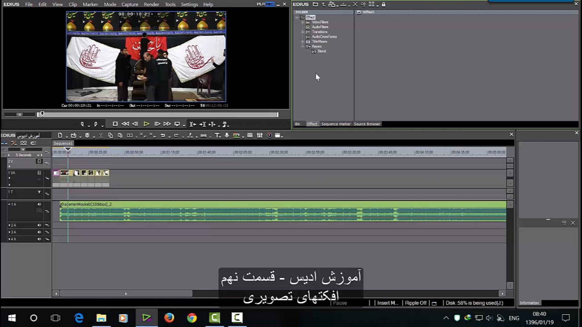Image resolution: width=582 pixels, height=327 pixels.
Task: Click the vectorscope/waveform icon
Action: click(269, 136)
